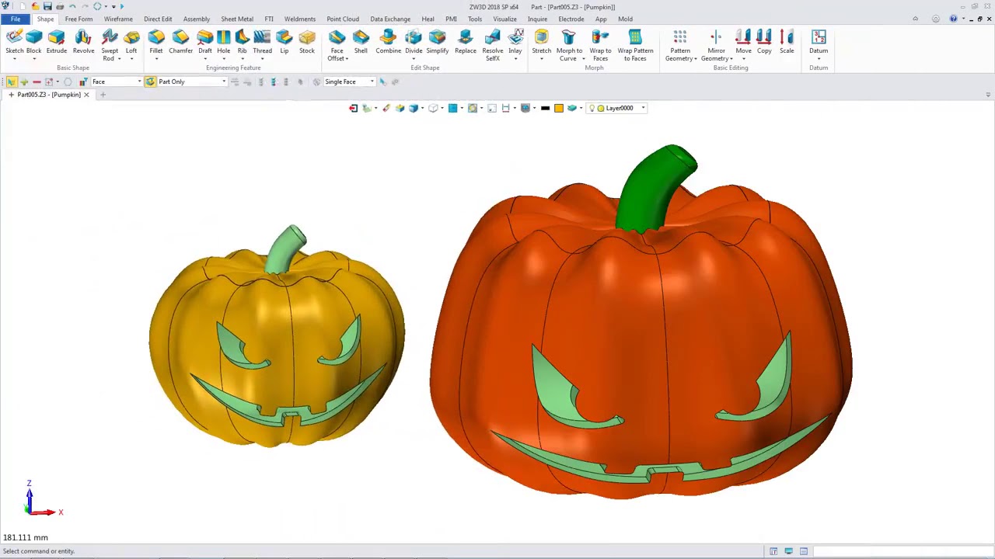
Task: Close the Part005.Z3 Pumpkin tab
Action: pyautogui.click(x=86, y=95)
